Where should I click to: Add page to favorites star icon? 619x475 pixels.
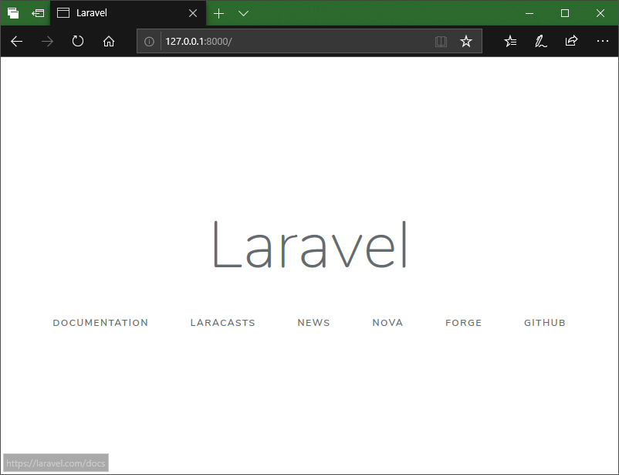coord(466,41)
